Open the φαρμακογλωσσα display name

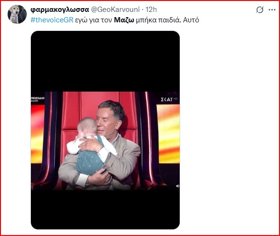(59, 10)
